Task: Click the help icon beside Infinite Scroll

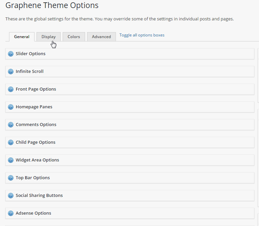Action: pos(11,72)
